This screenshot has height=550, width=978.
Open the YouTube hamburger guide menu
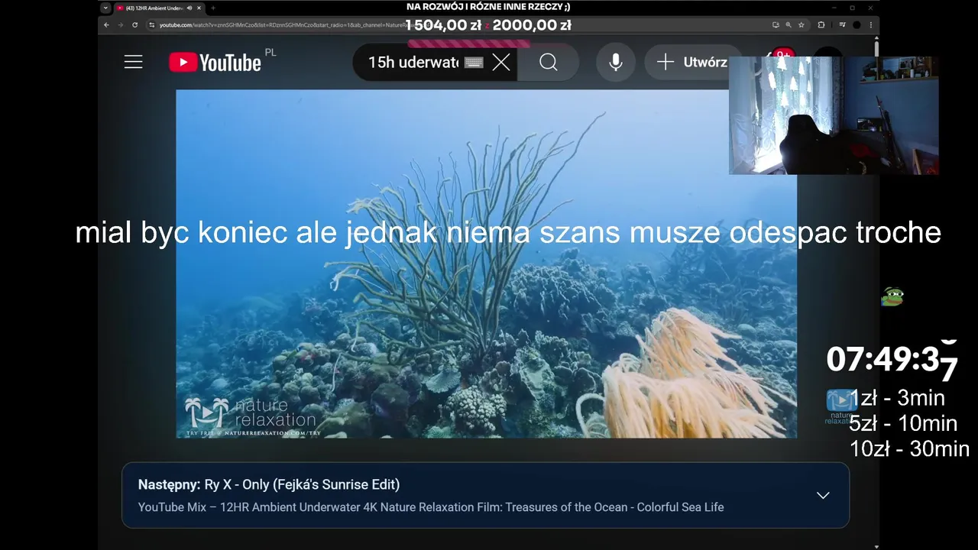tap(134, 62)
